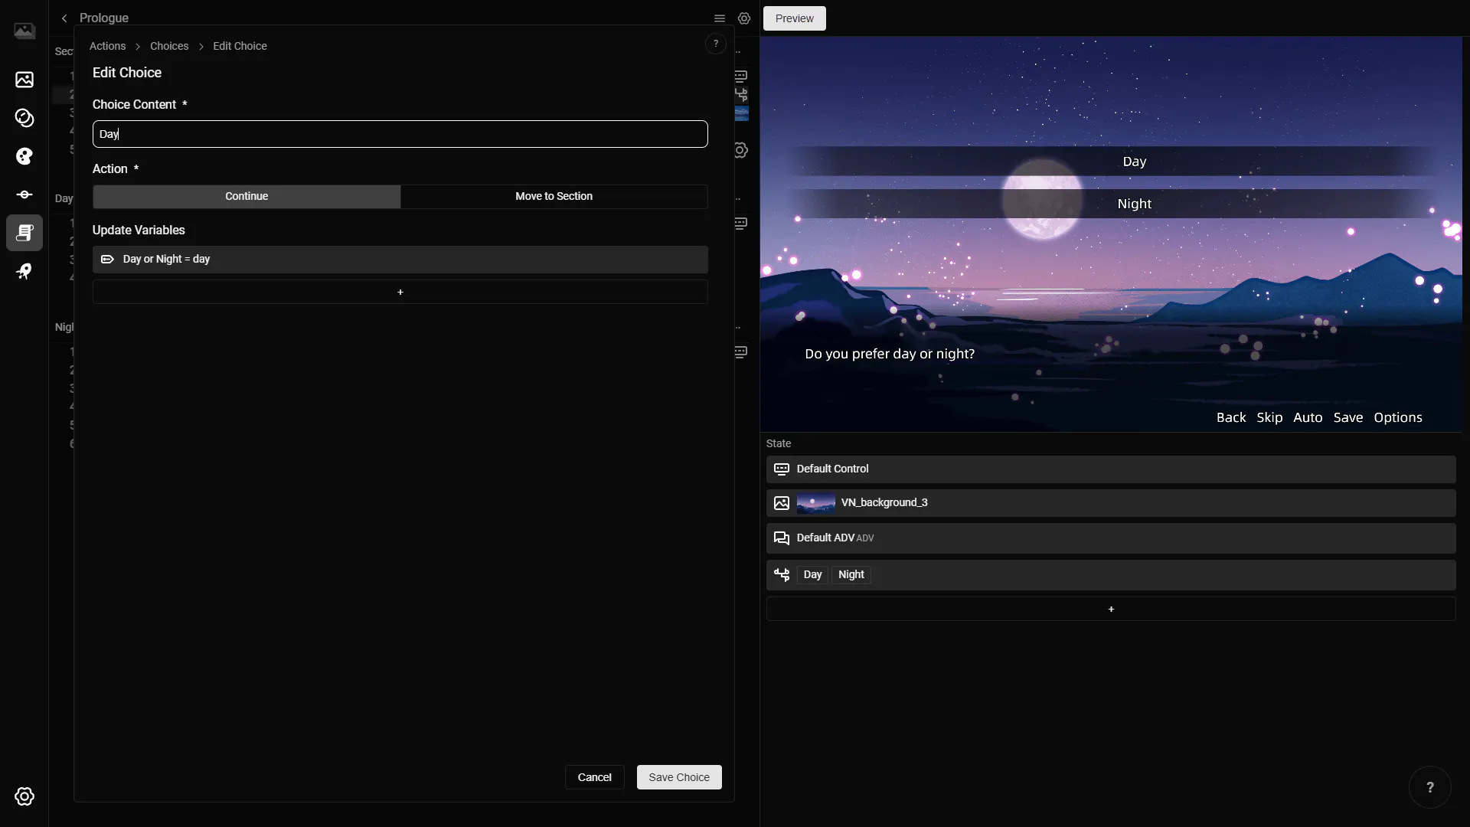
Task: Click the Night choice tag in State
Action: coord(851,574)
